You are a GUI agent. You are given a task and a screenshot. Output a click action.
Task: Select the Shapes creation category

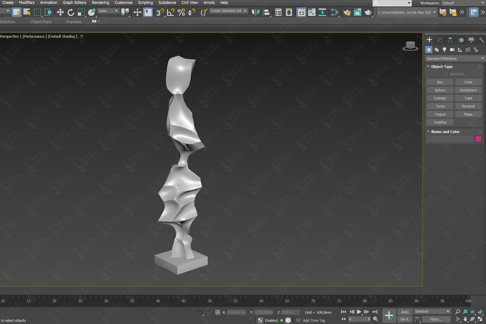[x=437, y=50]
